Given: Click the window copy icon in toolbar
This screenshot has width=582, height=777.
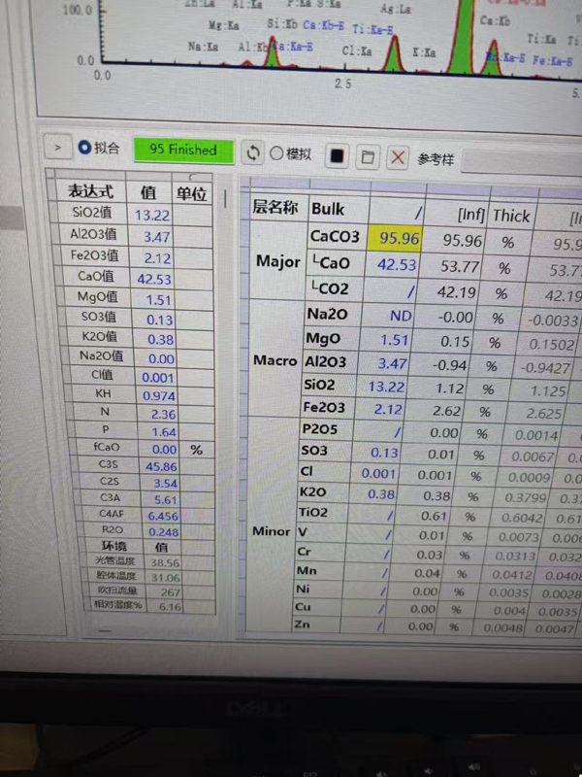Looking at the screenshot, I should 368,156.
